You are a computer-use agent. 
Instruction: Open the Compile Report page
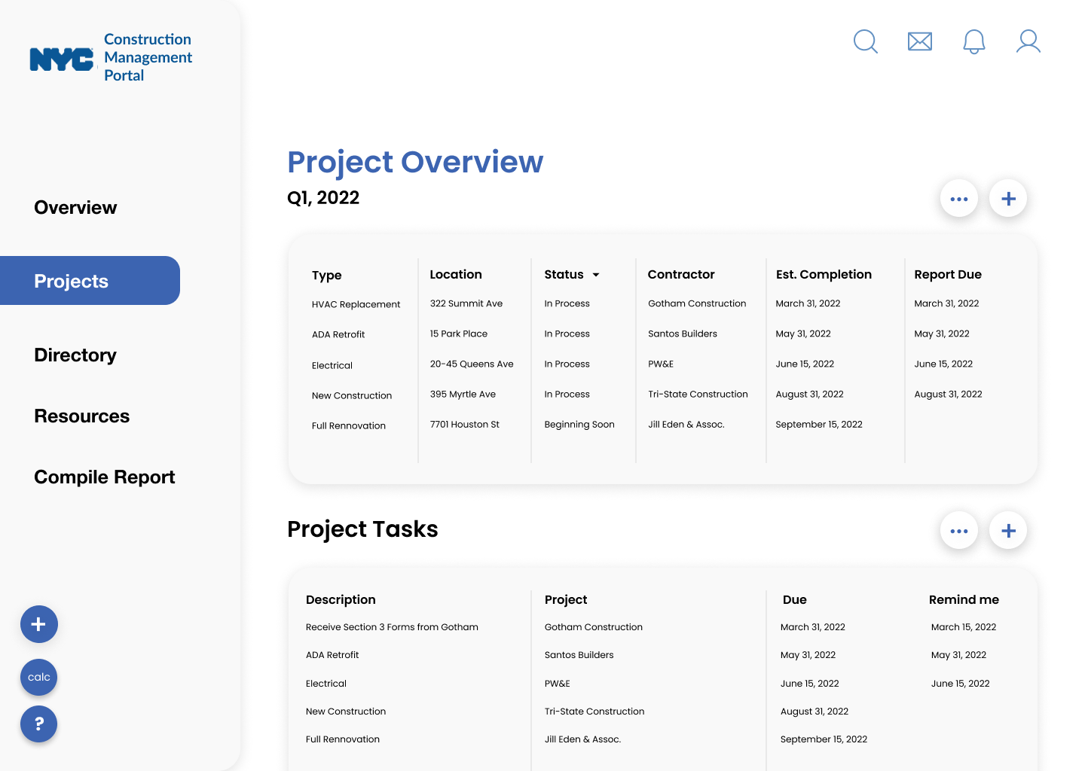104,477
